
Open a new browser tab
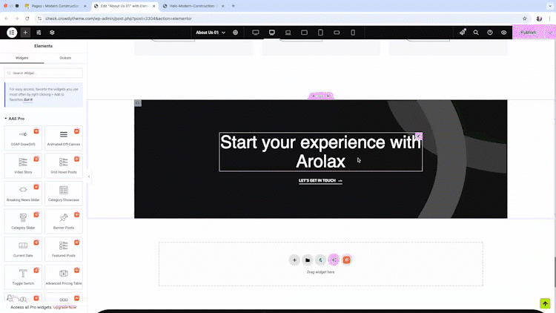coord(234,6)
